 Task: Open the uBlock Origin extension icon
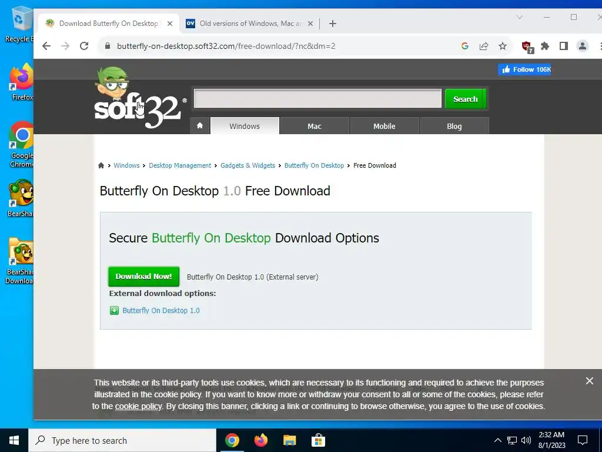pyautogui.click(x=527, y=47)
